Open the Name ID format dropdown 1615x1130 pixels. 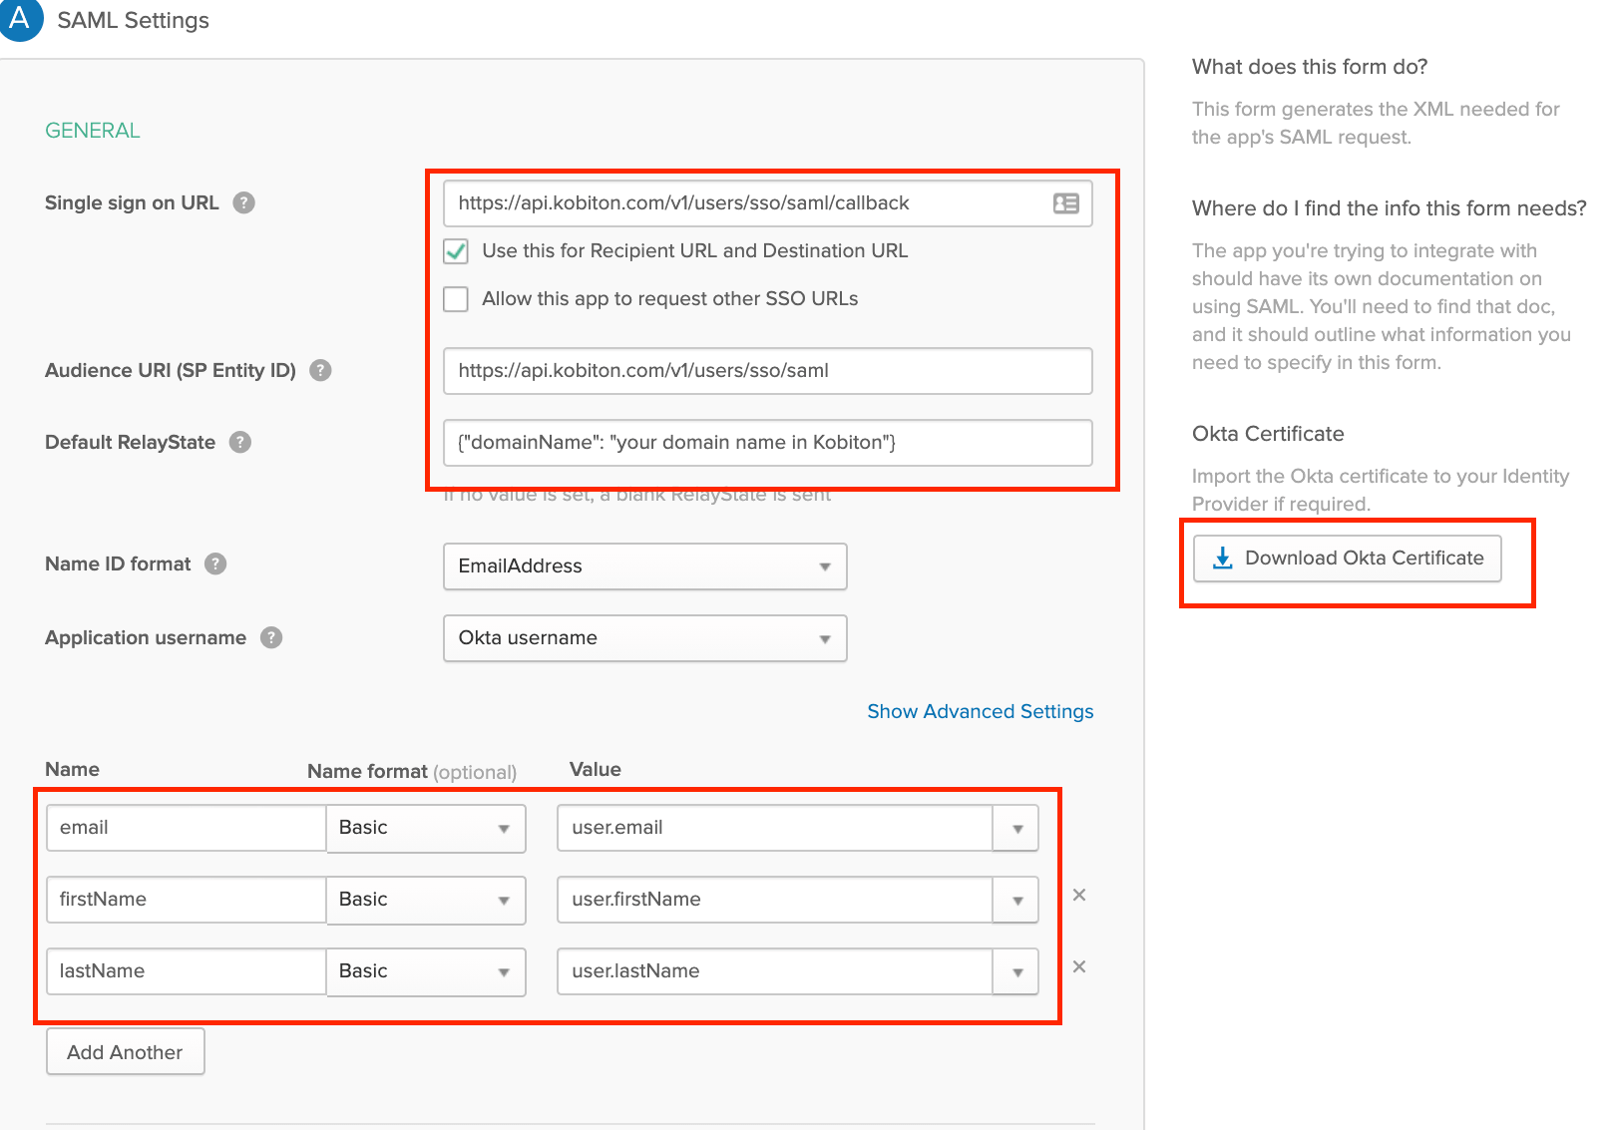[x=645, y=566]
